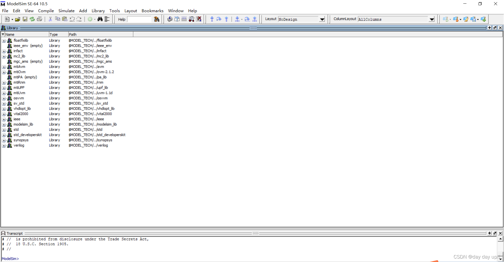Viewport: 504px width, 262px height.
Task: Click the column filter triangle beside Name
Action: point(3,34)
